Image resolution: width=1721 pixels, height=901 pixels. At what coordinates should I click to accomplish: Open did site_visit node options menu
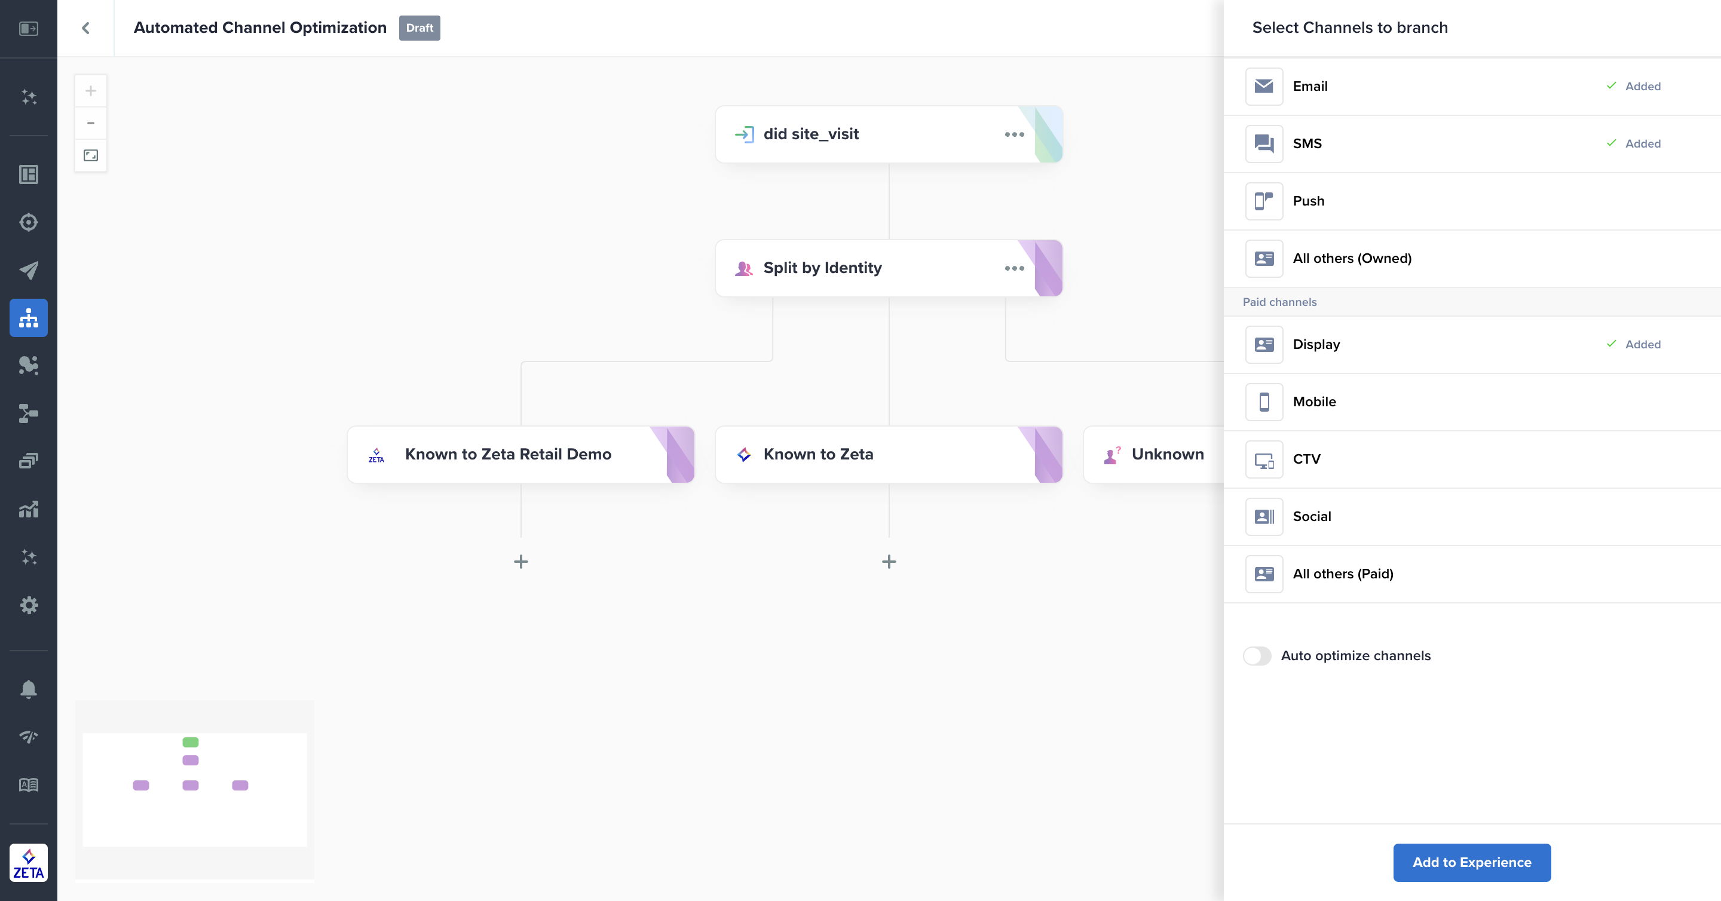click(1013, 134)
